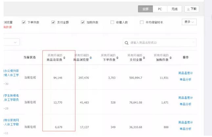Enable the 平均停留时长 checkbox
The width and height of the screenshot is (212, 137).
point(142,22)
